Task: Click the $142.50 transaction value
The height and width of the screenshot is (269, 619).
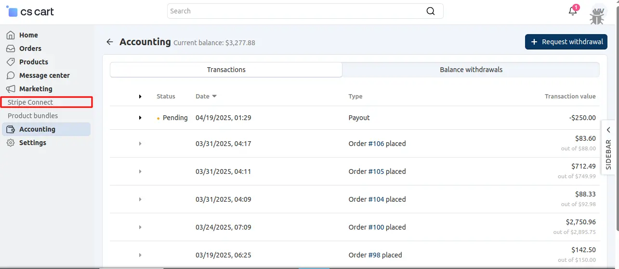Action: pos(583,250)
